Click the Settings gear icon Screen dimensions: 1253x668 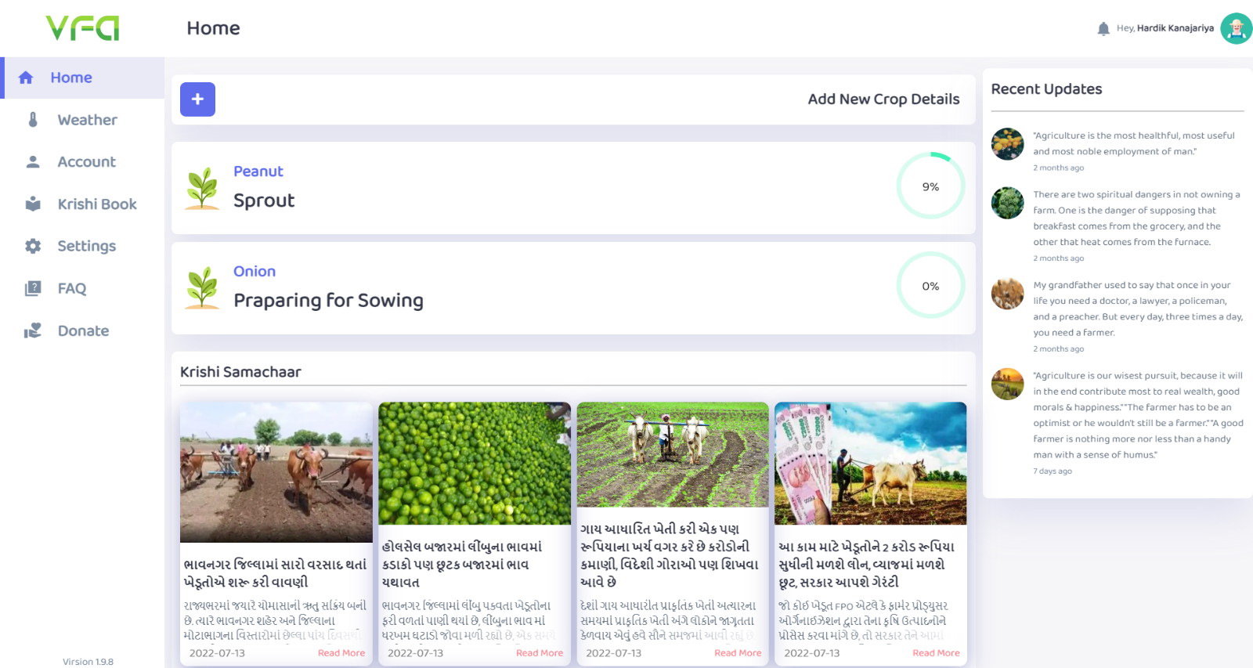(33, 246)
